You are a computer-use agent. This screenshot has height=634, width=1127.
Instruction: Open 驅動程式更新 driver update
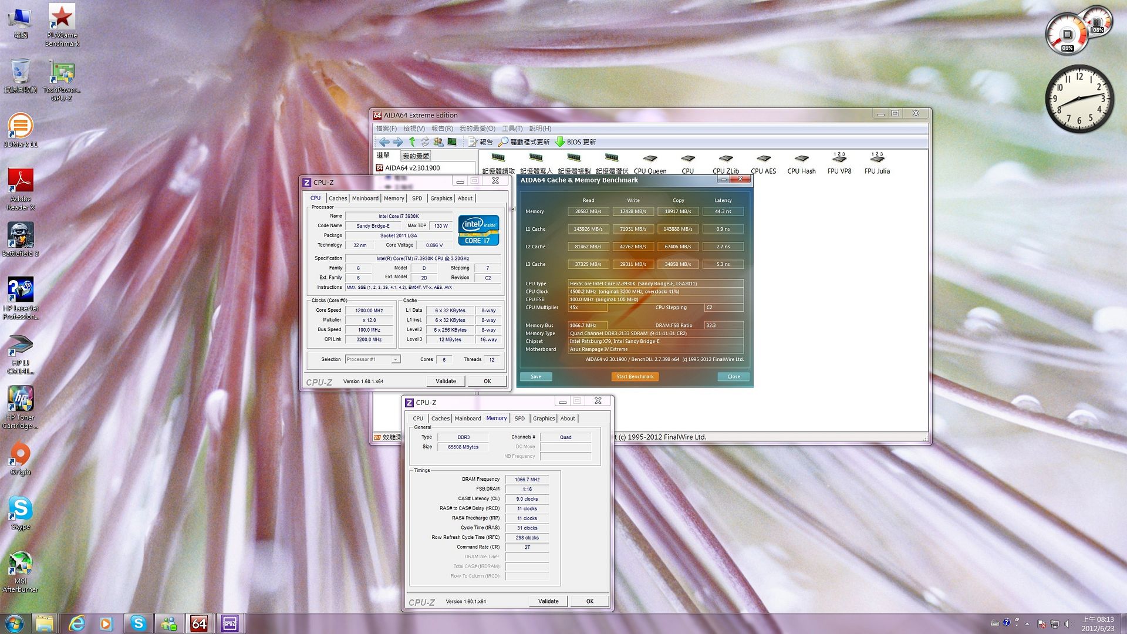point(524,142)
